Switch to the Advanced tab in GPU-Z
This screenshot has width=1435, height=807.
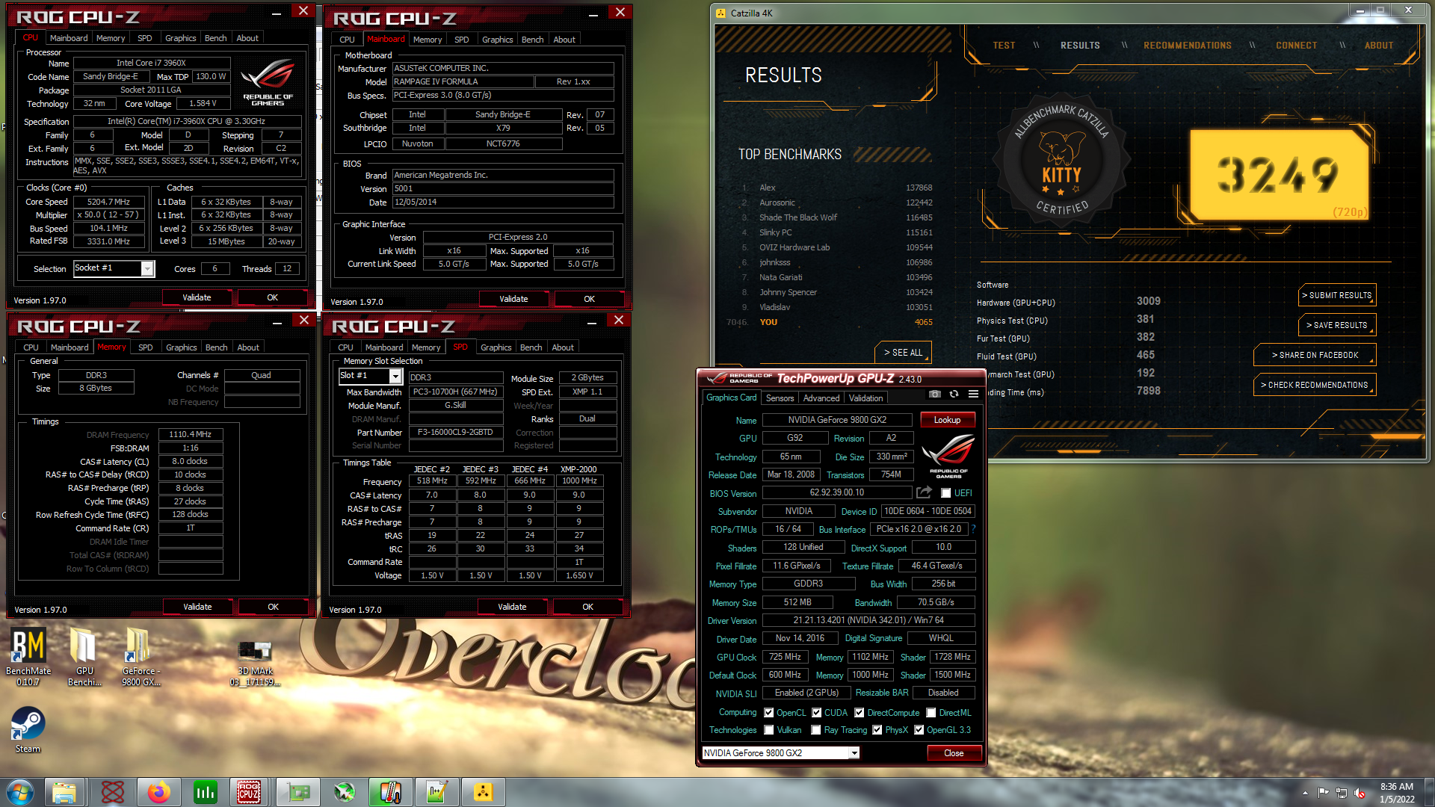tap(821, 398)
